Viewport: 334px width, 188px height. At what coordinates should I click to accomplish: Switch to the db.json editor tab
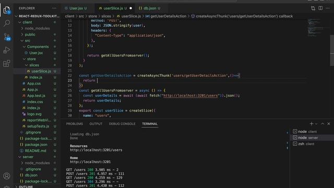150,8
